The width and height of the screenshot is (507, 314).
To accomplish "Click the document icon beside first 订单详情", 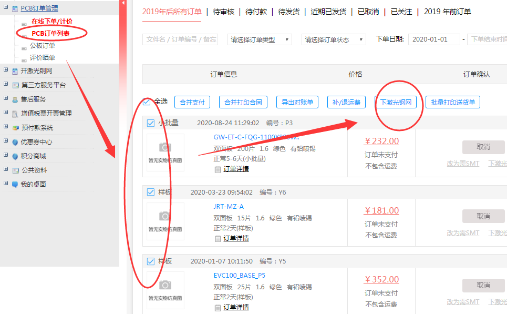I will coord(218,169).
